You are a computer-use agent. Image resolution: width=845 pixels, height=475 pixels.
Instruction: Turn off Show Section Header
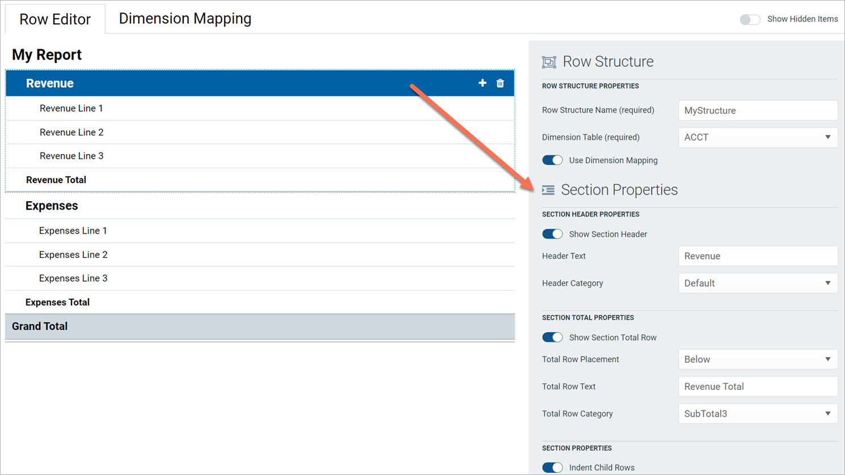coord(552,234)
